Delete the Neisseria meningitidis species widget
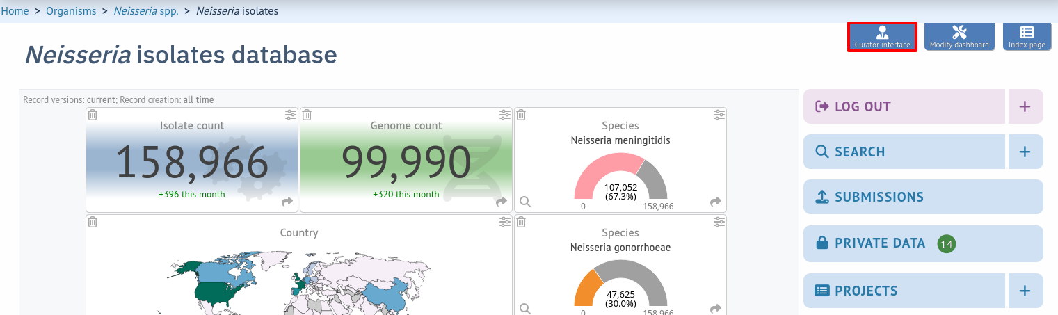The image size is (1058, 315). pyautogui.click(x=521, y=115)
